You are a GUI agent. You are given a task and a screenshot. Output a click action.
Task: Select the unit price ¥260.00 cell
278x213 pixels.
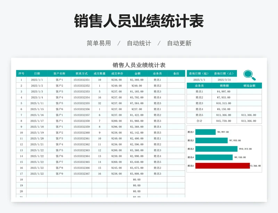(117, 162)
